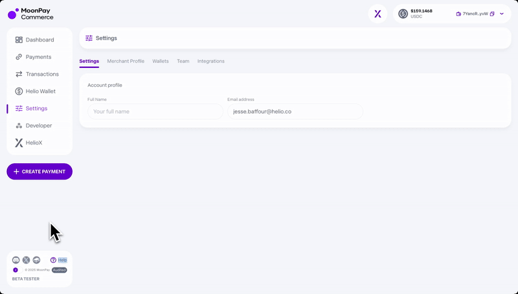Screen dimensions: 518x294
Task: Expand the wallet dropdown chevron
Action: point(501,14)
